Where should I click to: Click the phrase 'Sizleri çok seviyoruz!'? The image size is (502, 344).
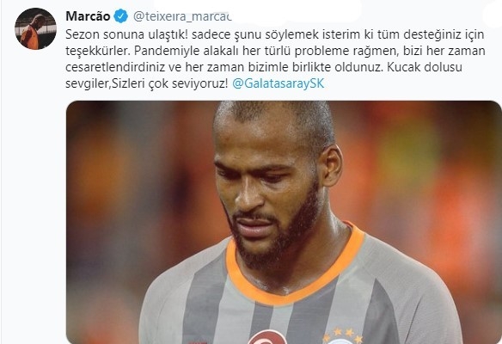(169, 83)
